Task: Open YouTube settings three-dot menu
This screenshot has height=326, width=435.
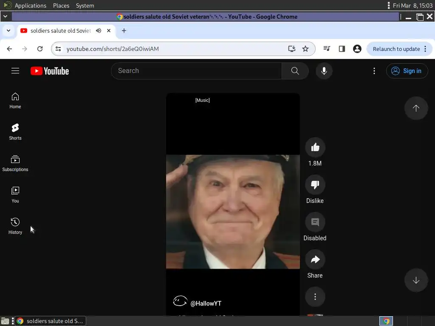Action: pyautogui.click(x=374, y=71)
